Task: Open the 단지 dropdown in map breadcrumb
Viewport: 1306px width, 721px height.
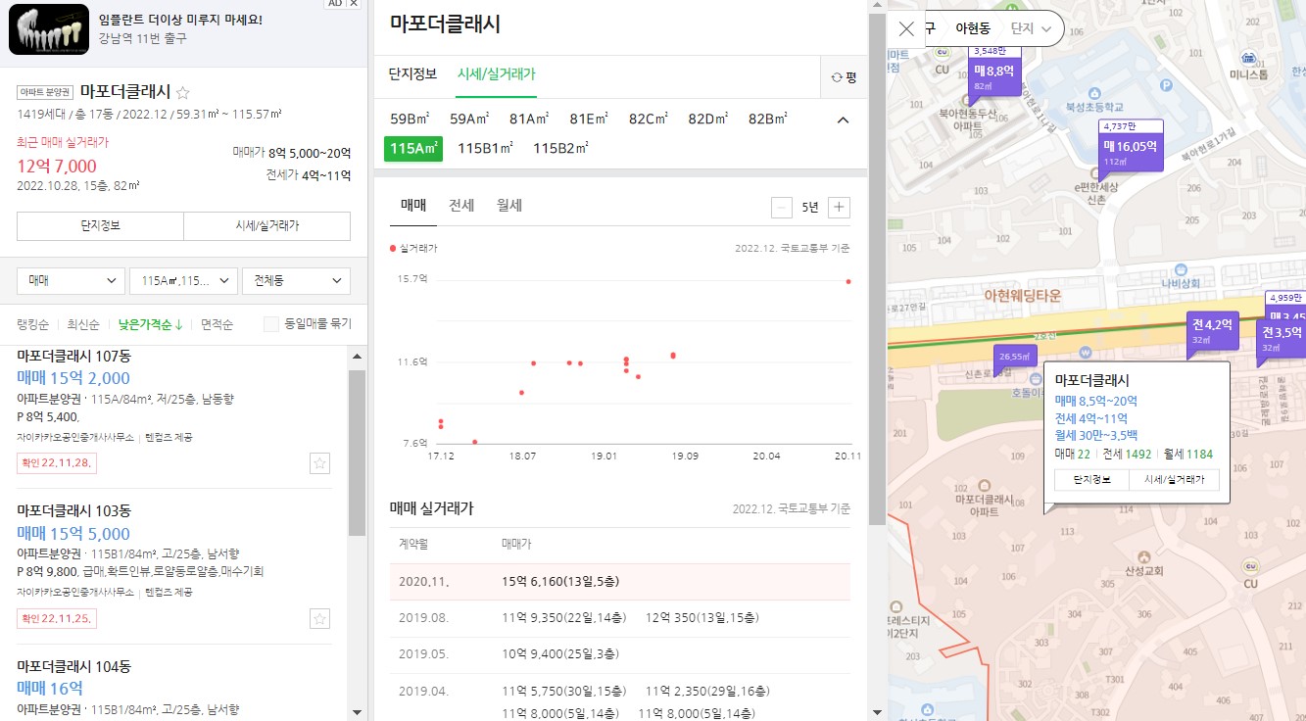Action: coord(1032,29)
